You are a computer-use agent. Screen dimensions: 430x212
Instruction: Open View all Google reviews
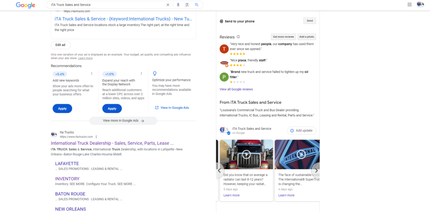[x=236, y=89]
